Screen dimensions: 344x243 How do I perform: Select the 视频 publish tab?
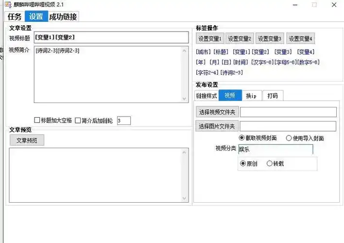coord(230,95)
